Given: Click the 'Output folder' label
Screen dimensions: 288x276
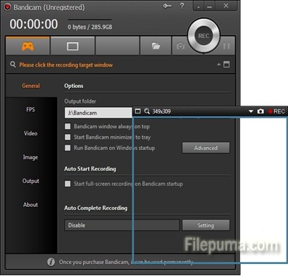Looking at the screenshot, I should [80, 101].
